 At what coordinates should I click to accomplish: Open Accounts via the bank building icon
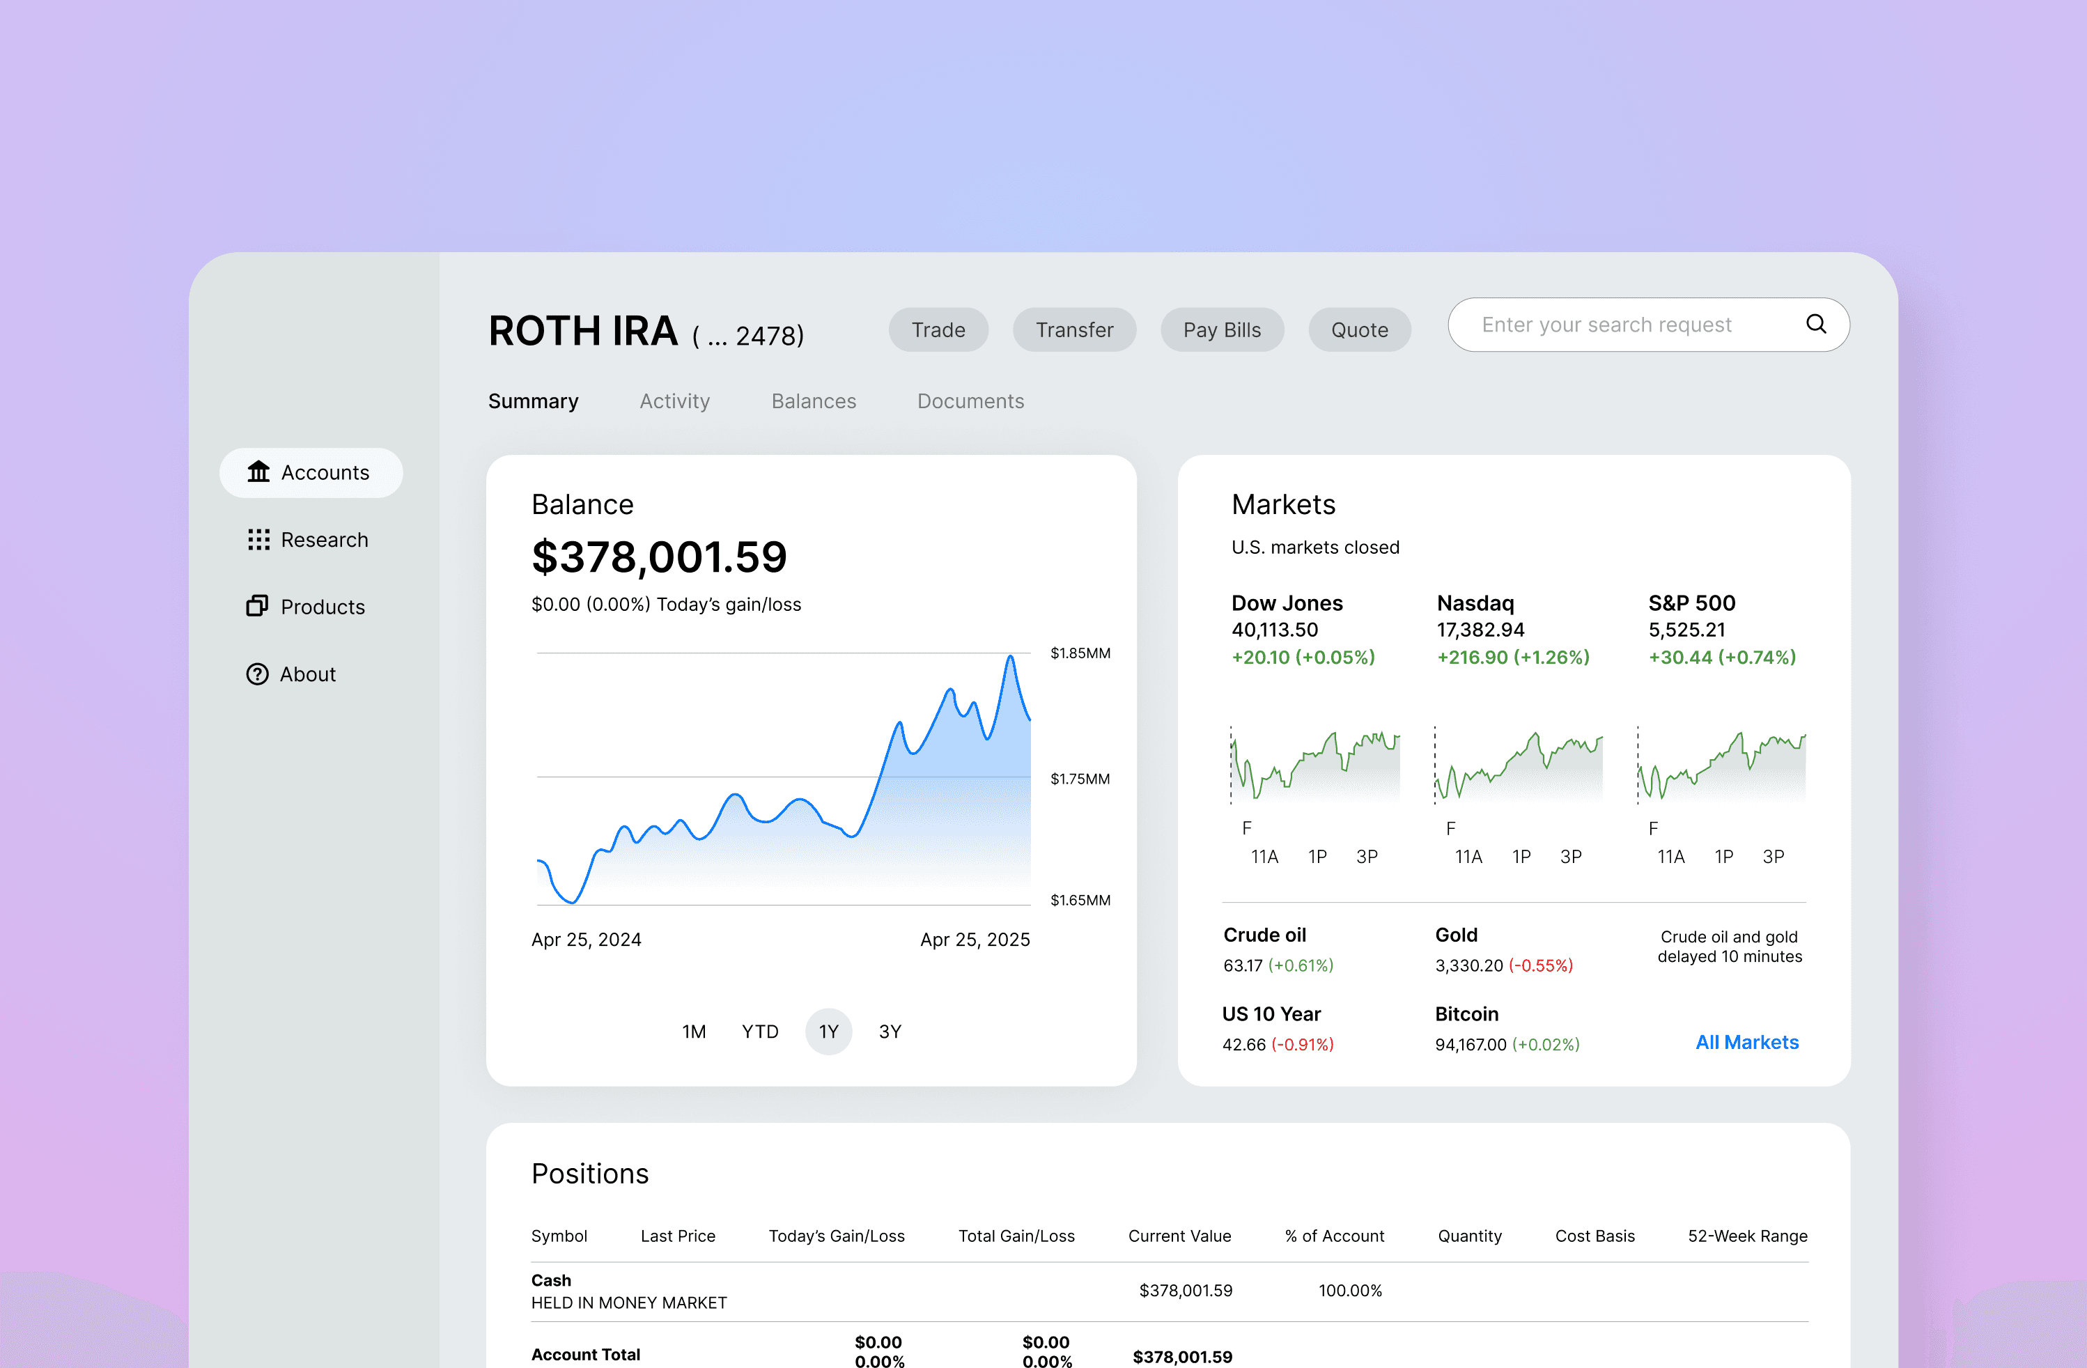[x=258, y=472]
